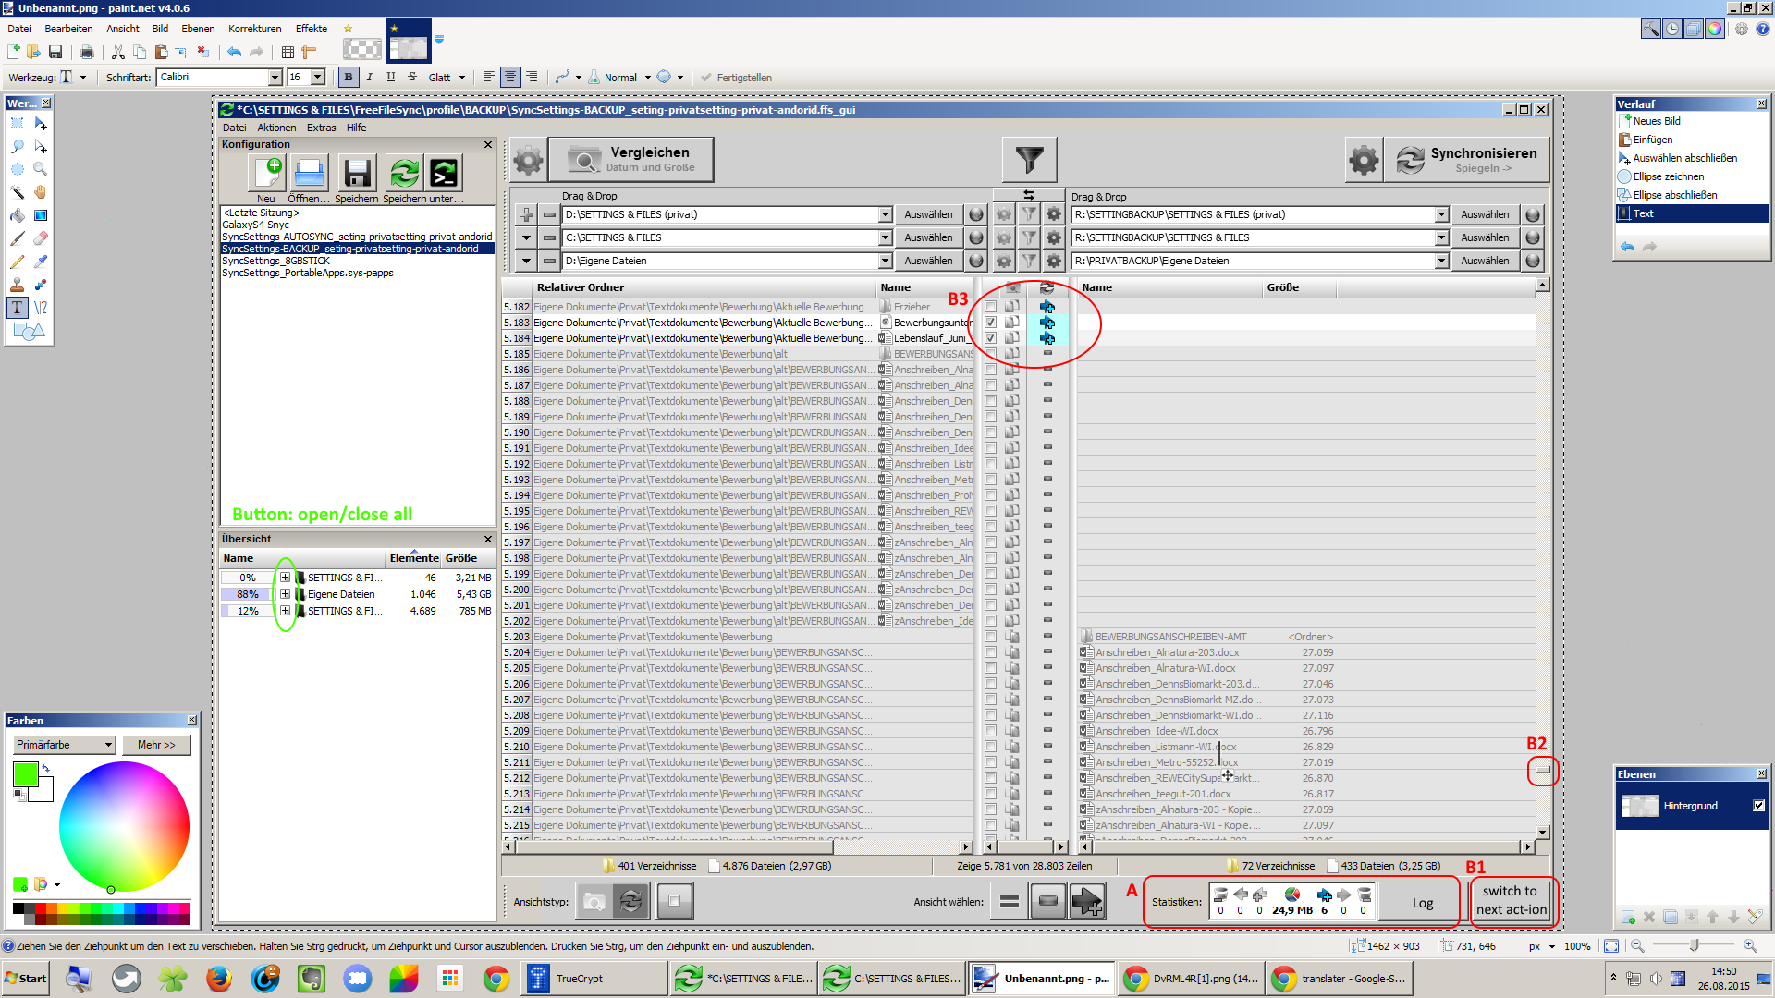This screenshot has height=998, width=1775.
Task: Click the zoom slider handle in status bar
Action: [1694, 945]
